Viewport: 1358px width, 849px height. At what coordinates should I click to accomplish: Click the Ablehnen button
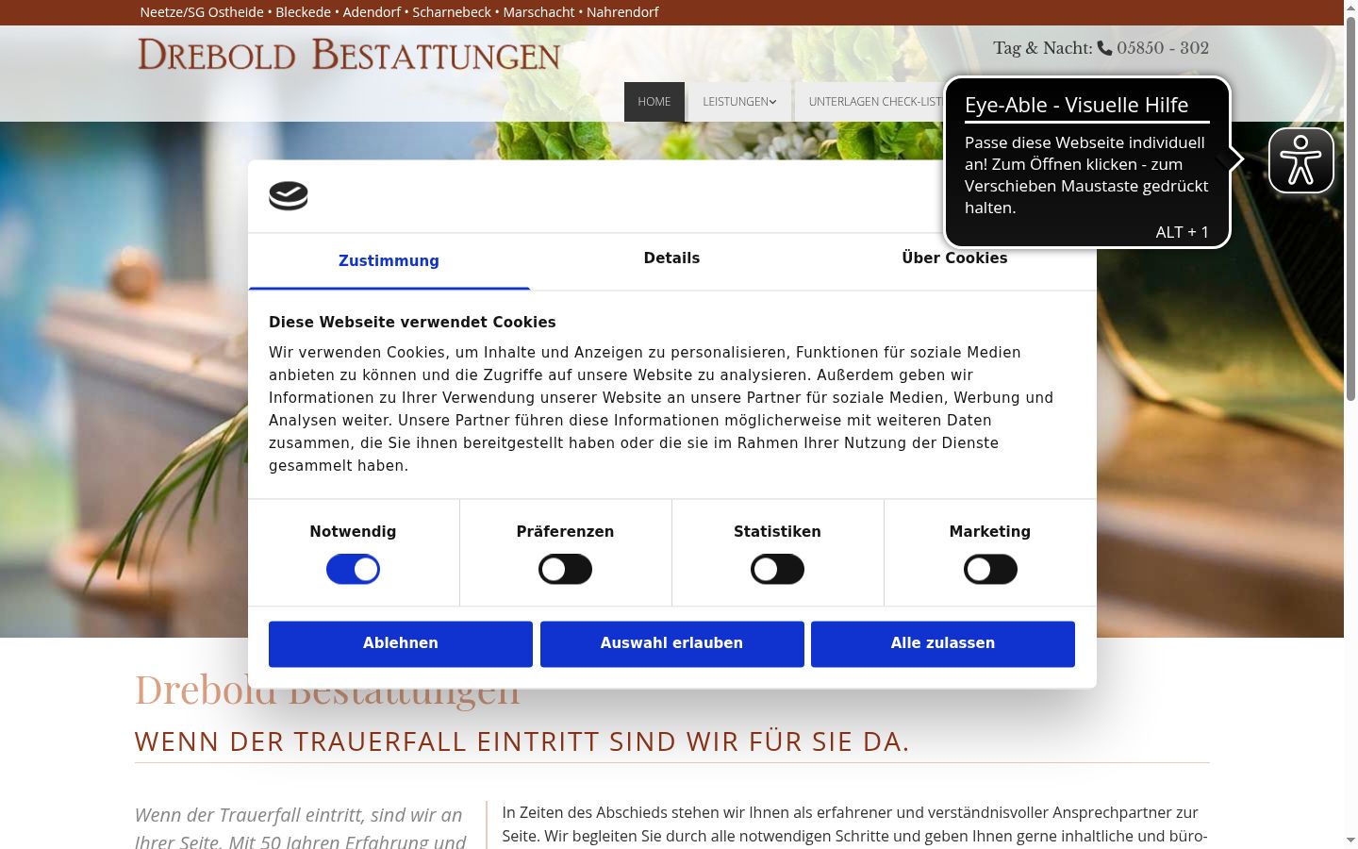click(x=401, y=643)
